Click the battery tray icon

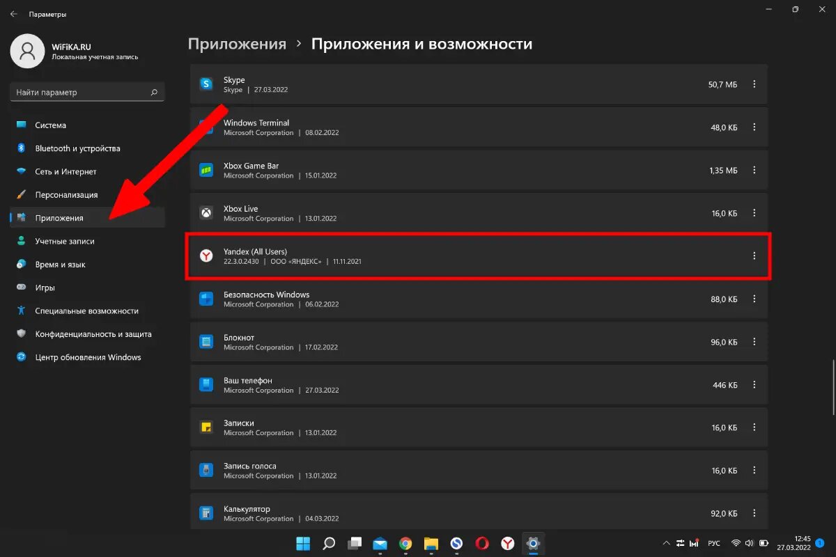(764, 543)
